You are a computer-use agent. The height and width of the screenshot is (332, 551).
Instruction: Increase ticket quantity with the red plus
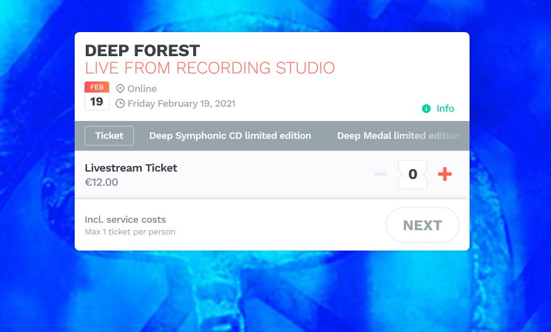444,174
